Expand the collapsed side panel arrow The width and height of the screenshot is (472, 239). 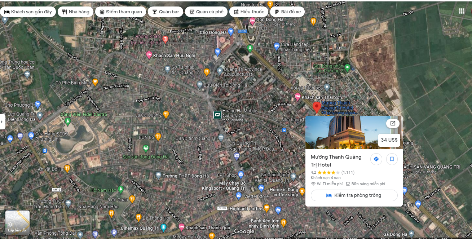click(x=2, y=122)
